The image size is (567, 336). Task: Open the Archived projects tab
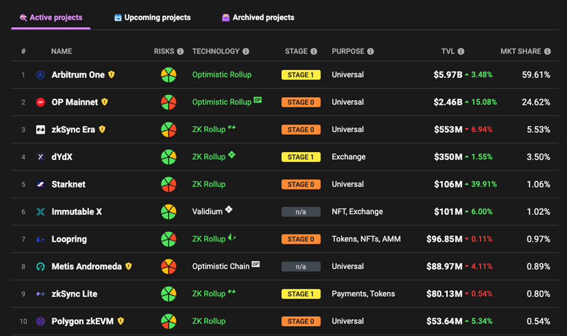click(x=258, y=18)
